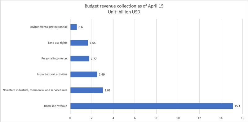This screenshot has width=248, height=122.
Task: Select the Land use rights axis label
Action: click(x=58, y=43)
